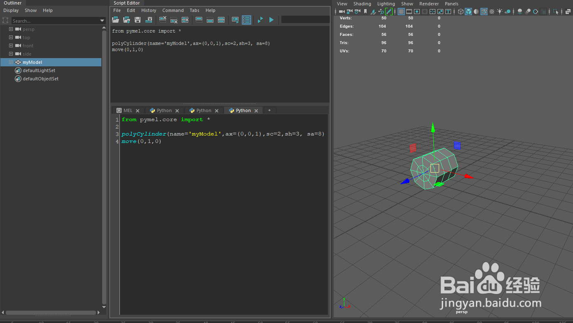Click the green Y-axis move handle
This screenshot has width=573, height=323.
coord(433,128)
